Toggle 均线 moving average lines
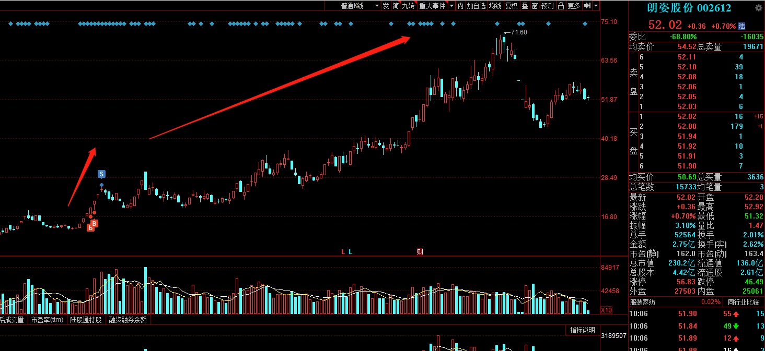765x351 pixels. click(x=495, y=6)
